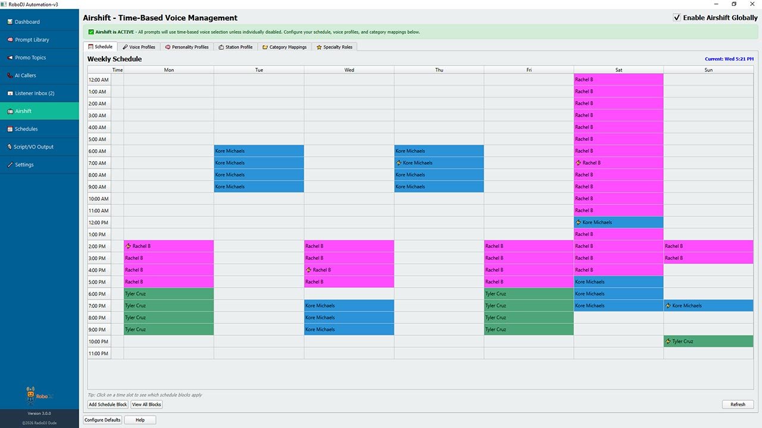The height and width of the screenshot is (428, 762).
Task: Toggle Enable Airshift Globally checkbox
Action: (677, 17)
